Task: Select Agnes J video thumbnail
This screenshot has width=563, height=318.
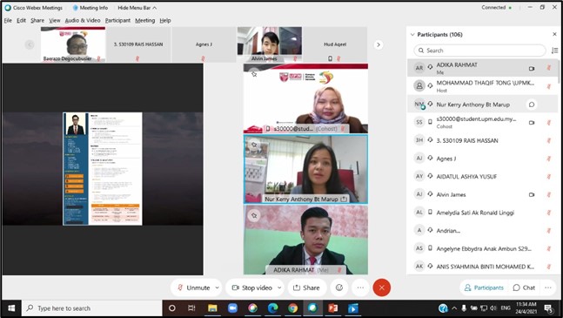Action: [x=204, y=44]
